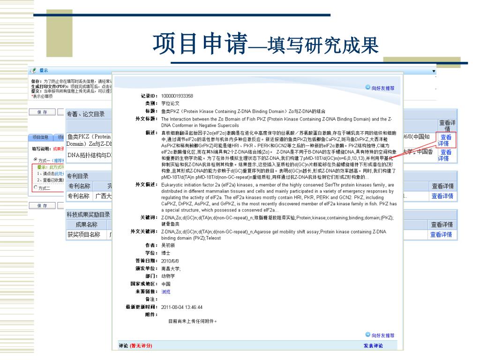Viewport: 480px width, 360px height.
Task: Click the 此处 link in the hint box
Action: (x=59, y=173)
